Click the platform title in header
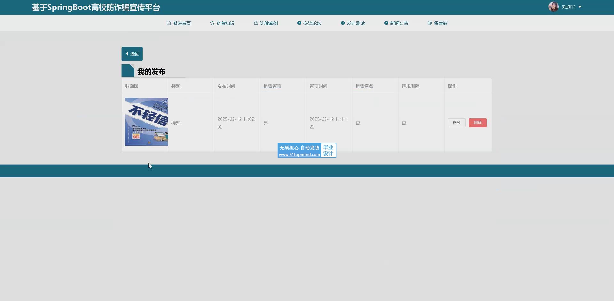Viewport: 614px width, 301px height. point(96,7)
